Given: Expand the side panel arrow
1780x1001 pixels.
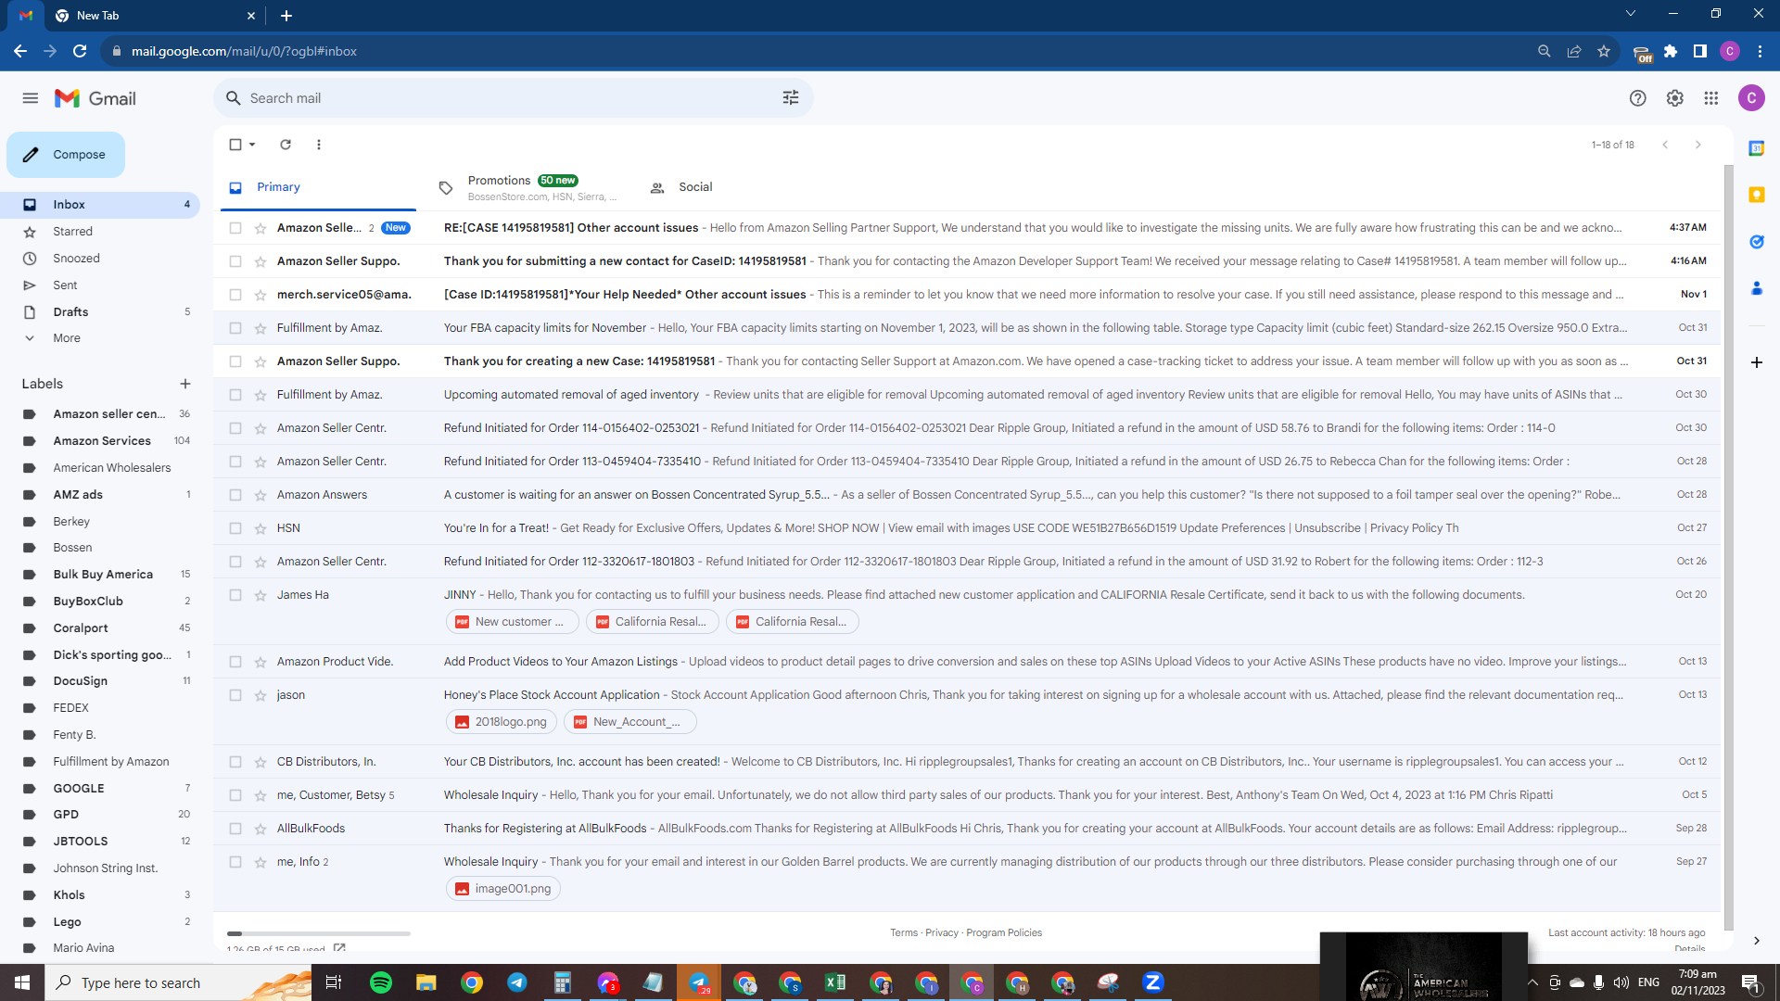Looking at the screenshot, I should pyautogui.click(x=1757, y=941).
